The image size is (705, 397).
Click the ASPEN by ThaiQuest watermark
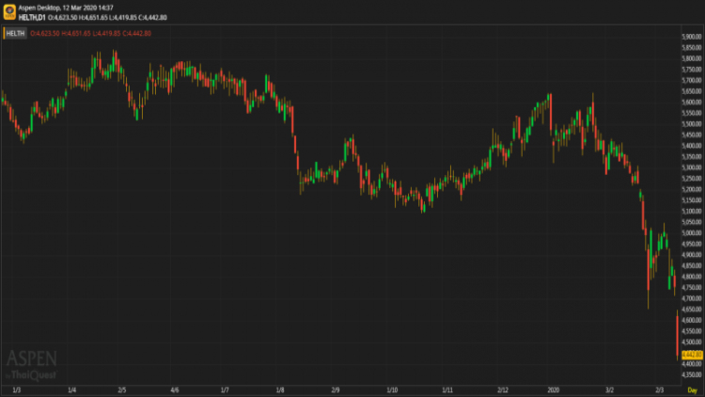click(x=31, y=365)
